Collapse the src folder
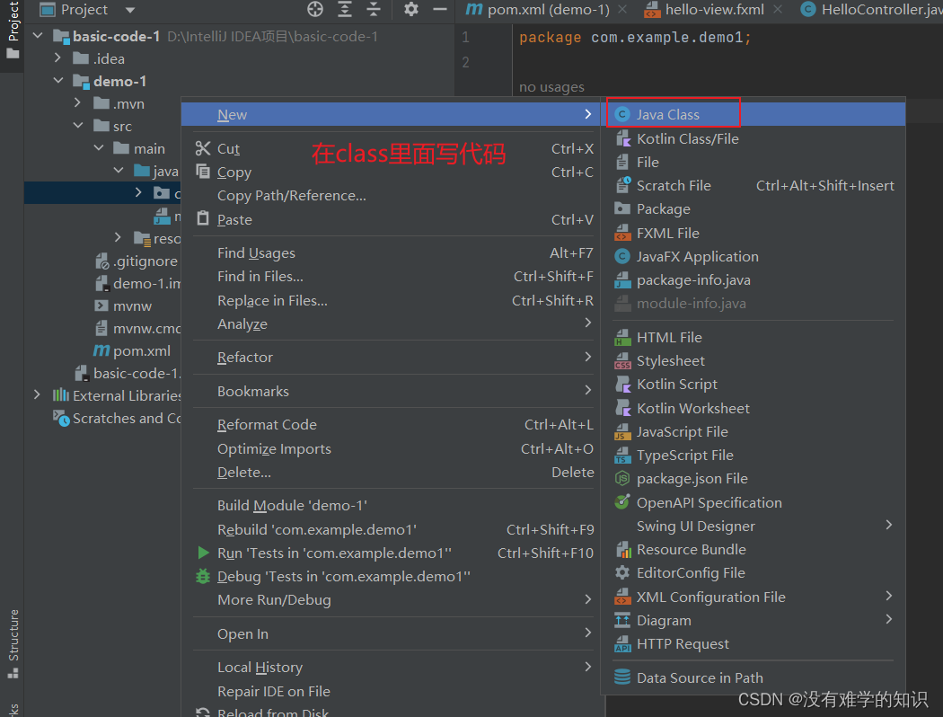Viewport: 943px width, 717px height. click(x=78, y=126)
